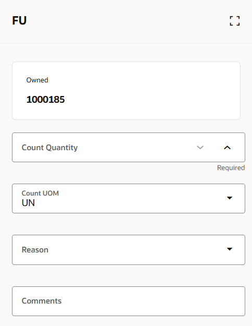Increase Count Quantity with up chevron

pos(228,148)
